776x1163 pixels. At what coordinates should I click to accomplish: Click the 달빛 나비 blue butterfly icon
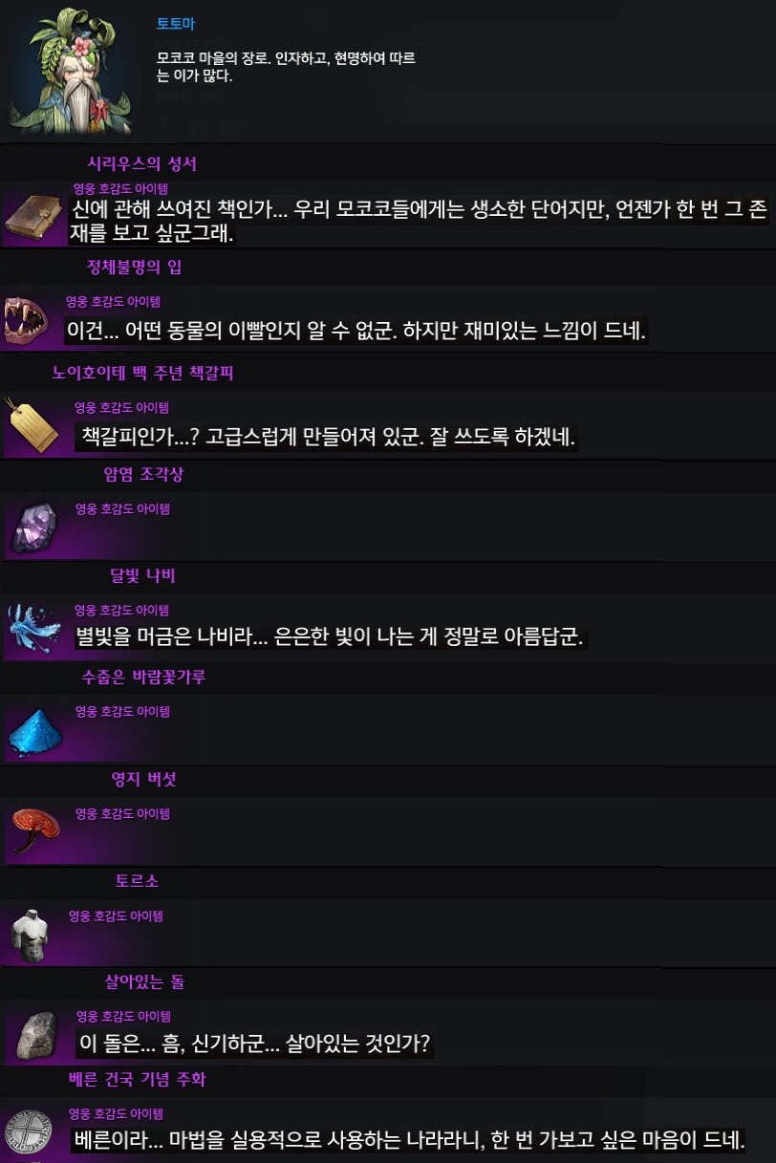pyautogui.click(x=35, y=629)
